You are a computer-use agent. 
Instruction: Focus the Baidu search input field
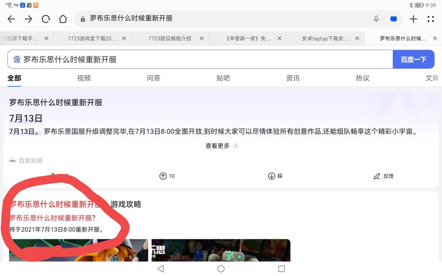tap(200, 59)
